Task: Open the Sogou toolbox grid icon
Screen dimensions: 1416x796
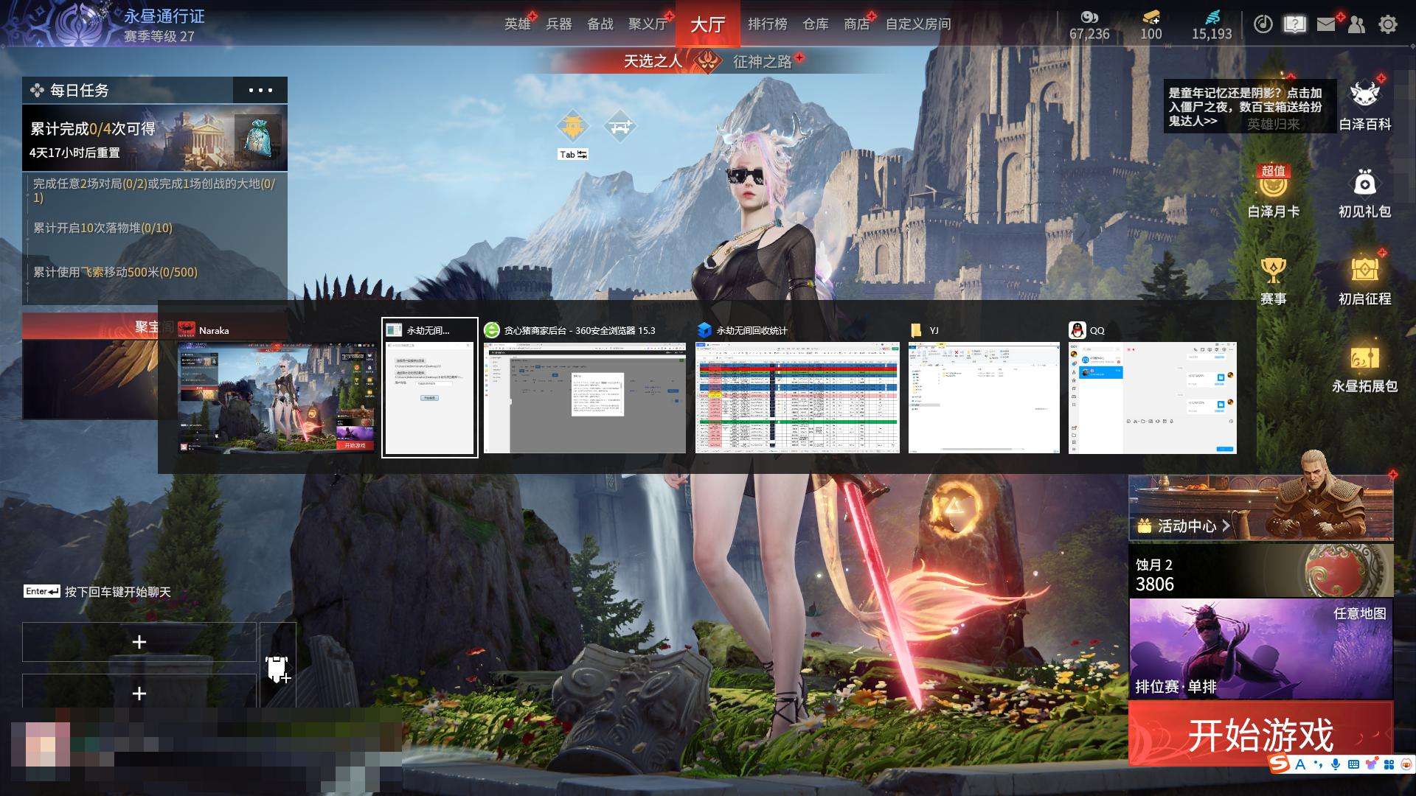Action: point(1389,764)
